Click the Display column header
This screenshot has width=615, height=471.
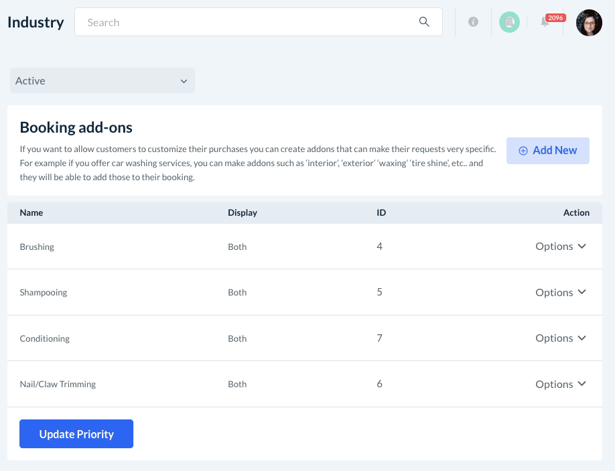[x=243, y=212]
